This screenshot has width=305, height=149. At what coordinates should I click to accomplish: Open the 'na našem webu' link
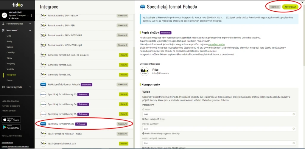216,44
